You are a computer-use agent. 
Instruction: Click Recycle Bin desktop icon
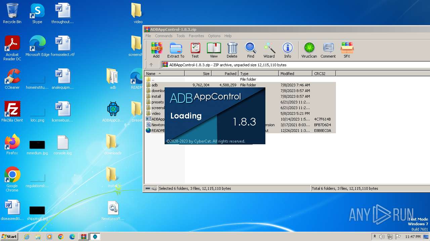[x=12, y=13]
